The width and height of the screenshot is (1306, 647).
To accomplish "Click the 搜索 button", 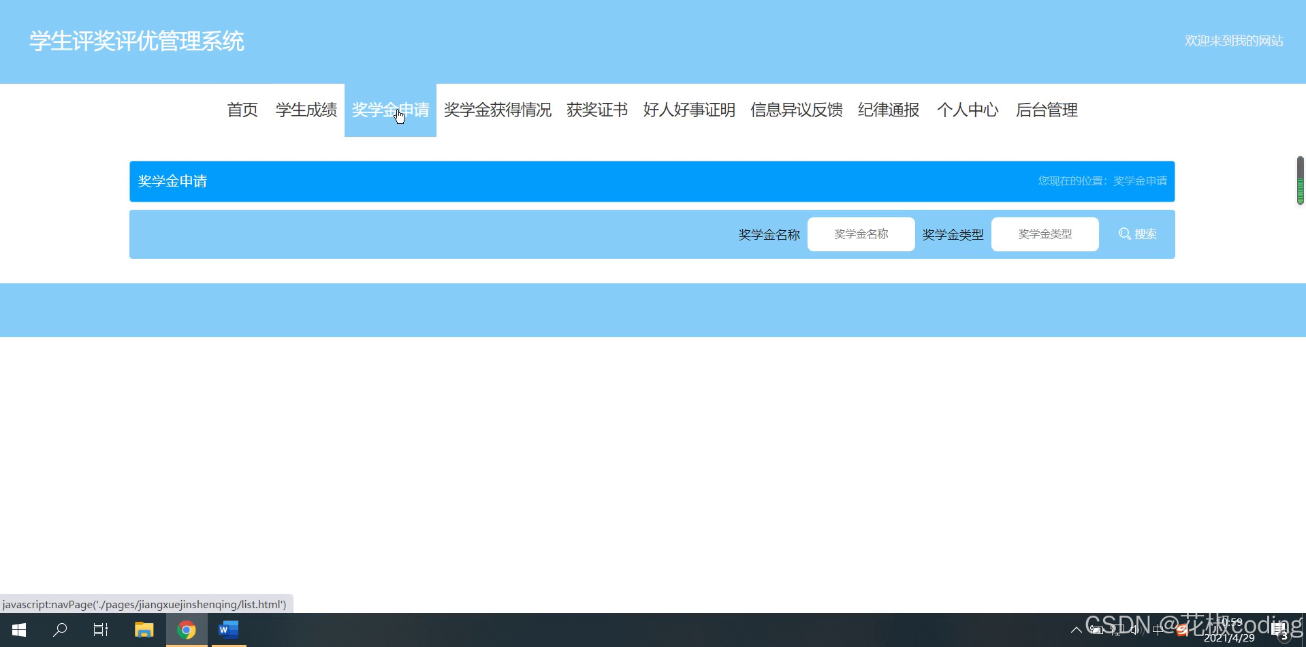I will click(x=1138, y=234).
